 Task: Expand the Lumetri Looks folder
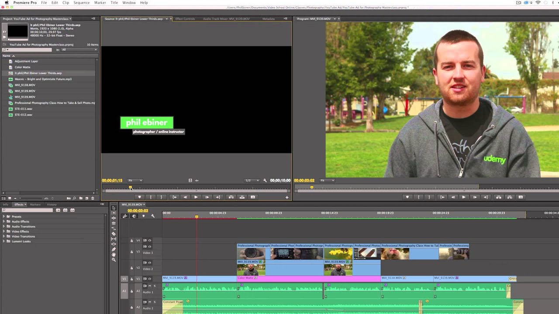point(4,241)
